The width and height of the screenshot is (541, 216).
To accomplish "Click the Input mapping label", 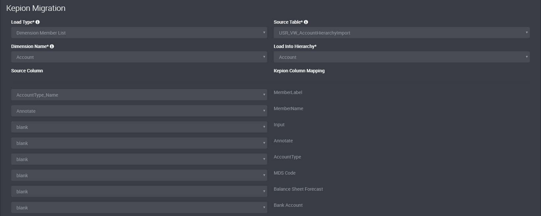I will [279, 125].
